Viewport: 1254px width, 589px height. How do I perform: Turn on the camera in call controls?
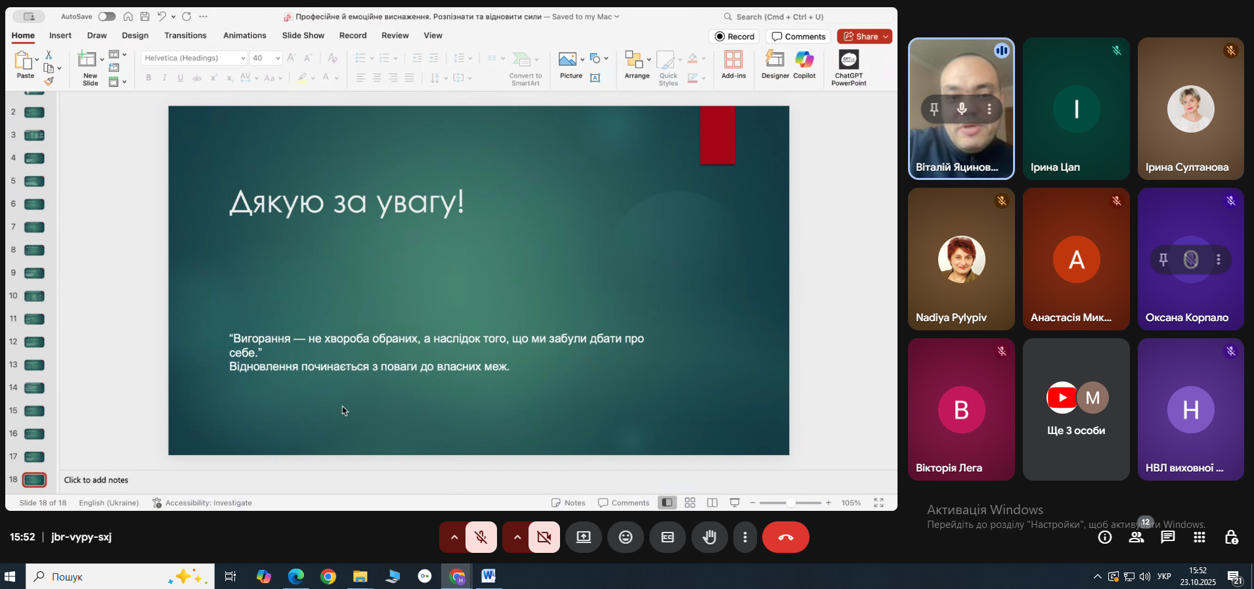[x=544, y=537]
